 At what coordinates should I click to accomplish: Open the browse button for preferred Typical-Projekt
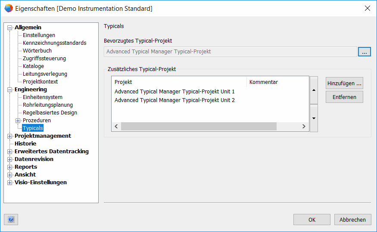coord(364,52)
